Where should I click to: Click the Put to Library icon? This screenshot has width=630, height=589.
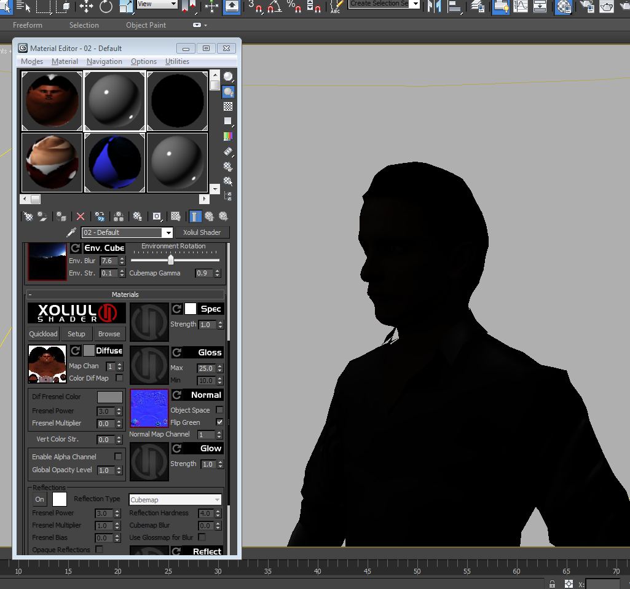[x=138, y=216]
